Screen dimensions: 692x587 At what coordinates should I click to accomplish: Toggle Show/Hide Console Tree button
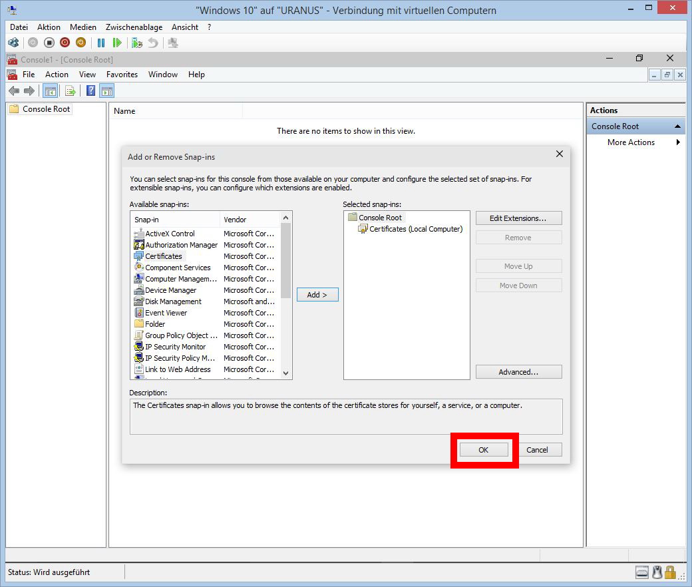click(x=50, y=91)
